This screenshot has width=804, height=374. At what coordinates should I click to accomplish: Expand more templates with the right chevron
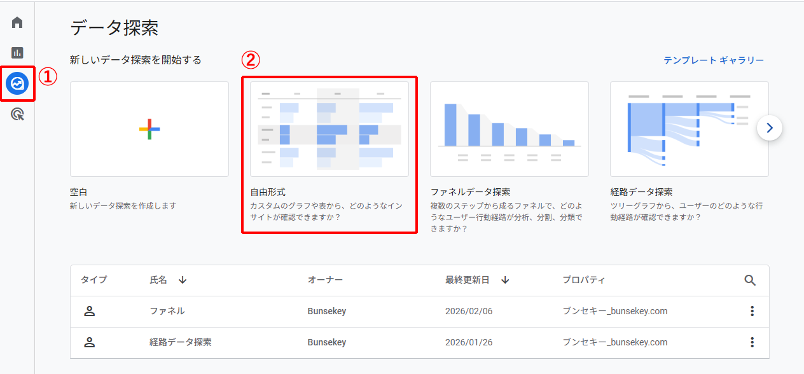coord(770,128)
